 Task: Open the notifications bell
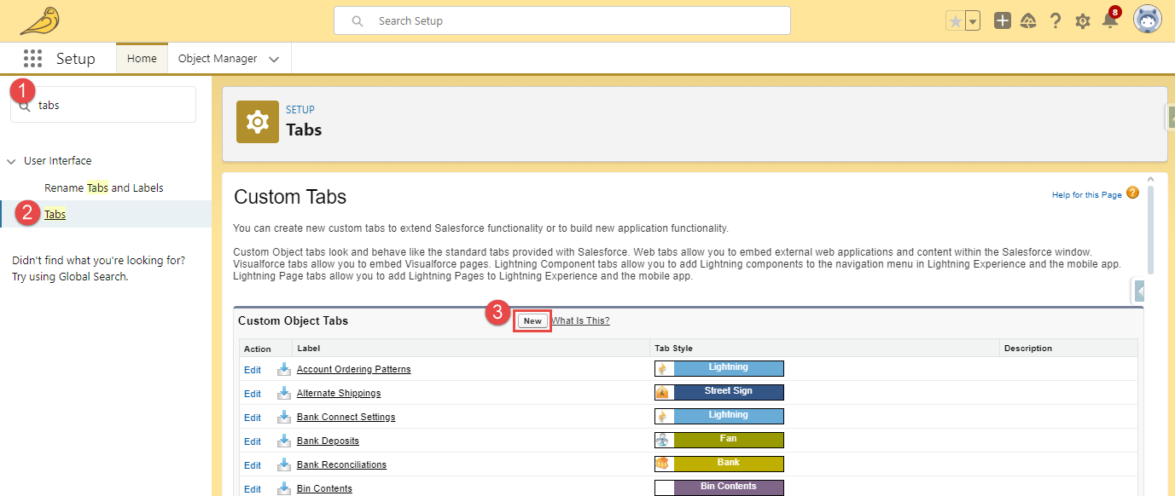point(1109,22)
